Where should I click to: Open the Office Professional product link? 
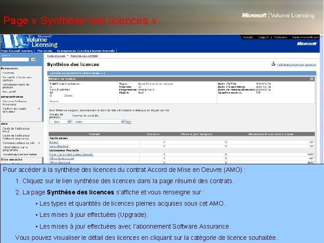(62, 158)
